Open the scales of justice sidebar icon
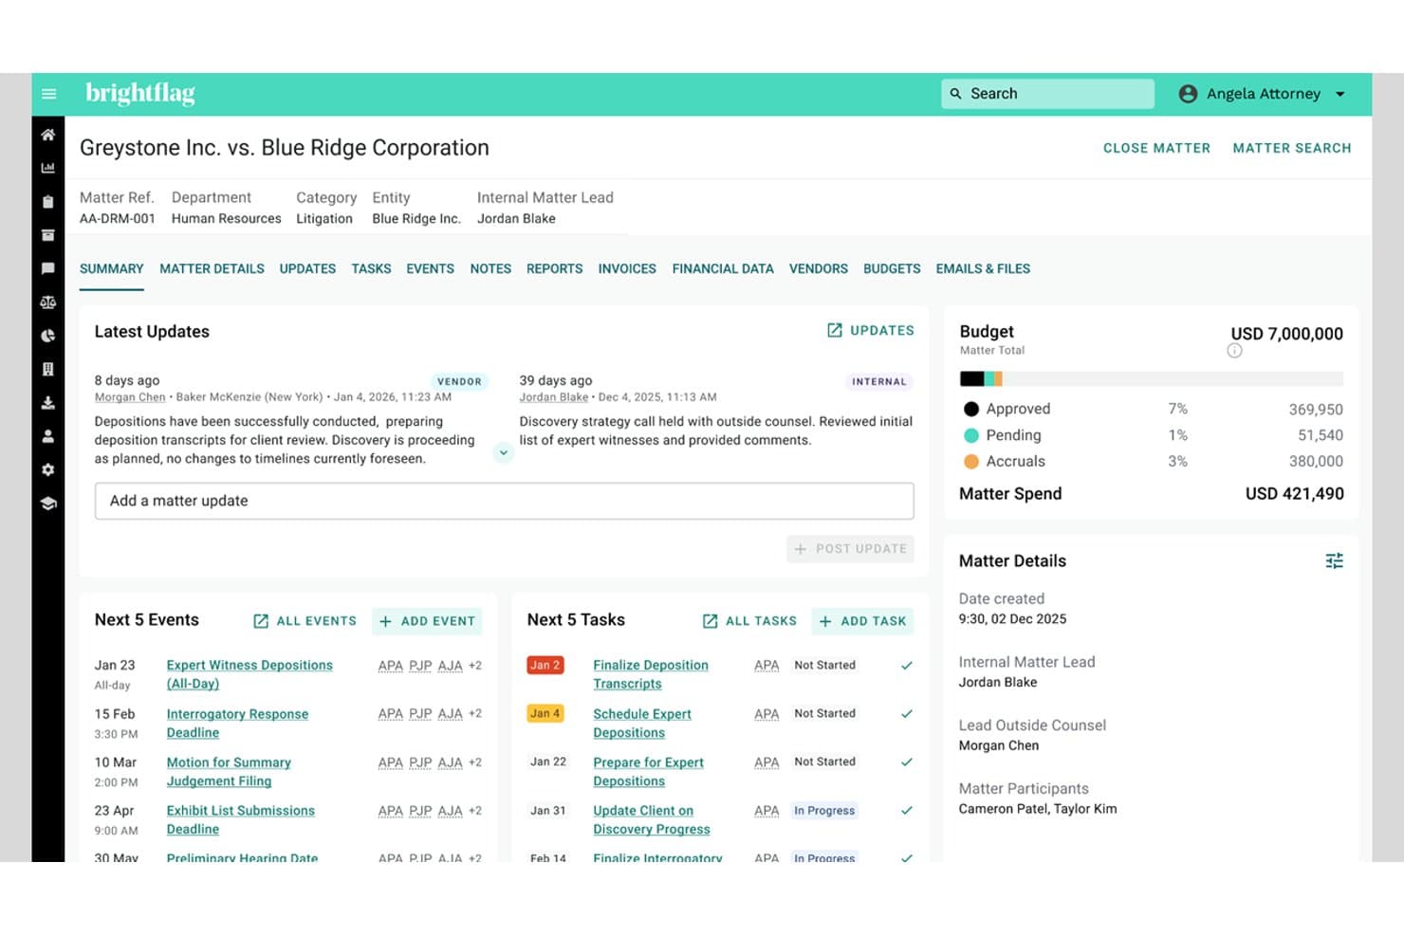Viewport: 1404px width, 936px height. [x=48, y=303]
